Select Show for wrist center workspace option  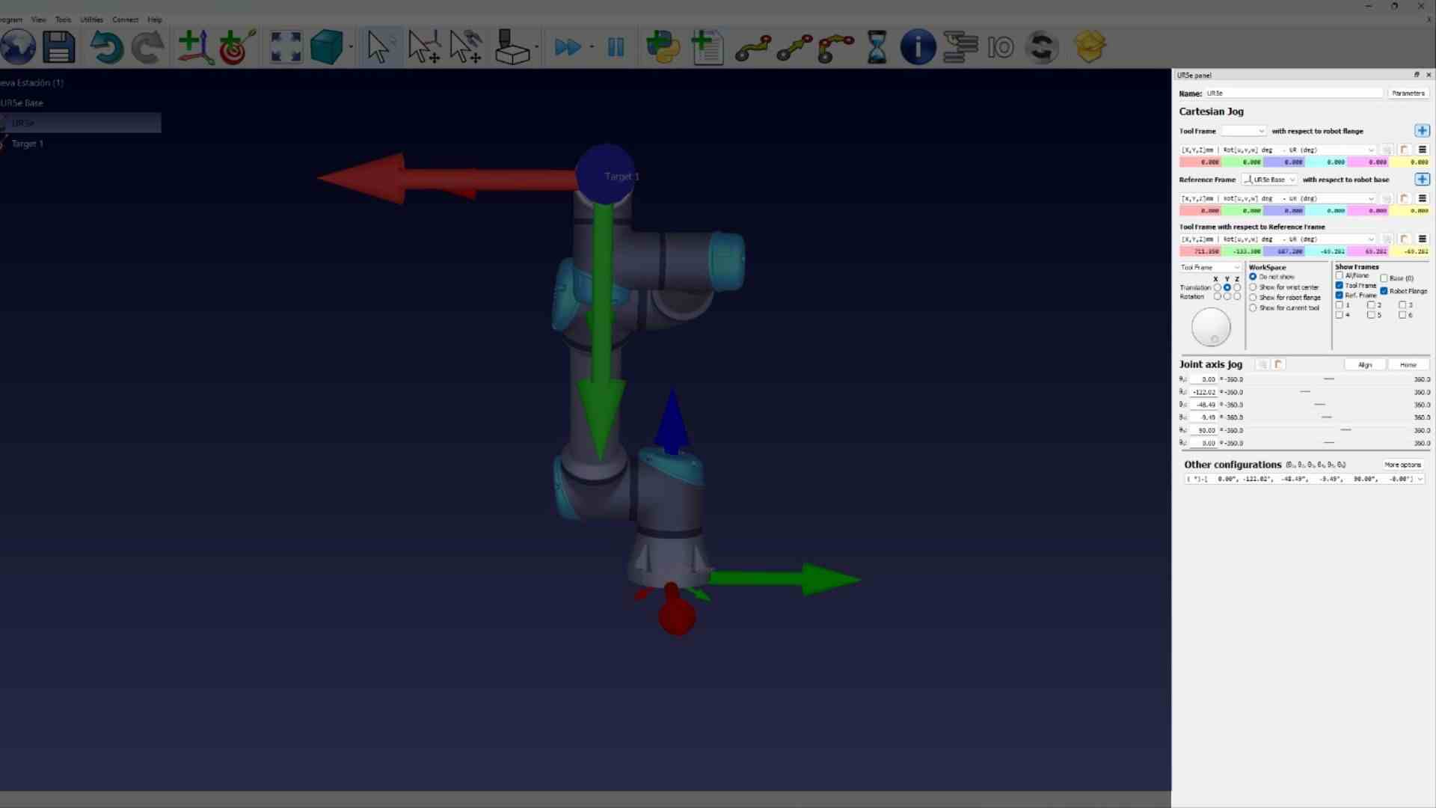point(1253,287)
